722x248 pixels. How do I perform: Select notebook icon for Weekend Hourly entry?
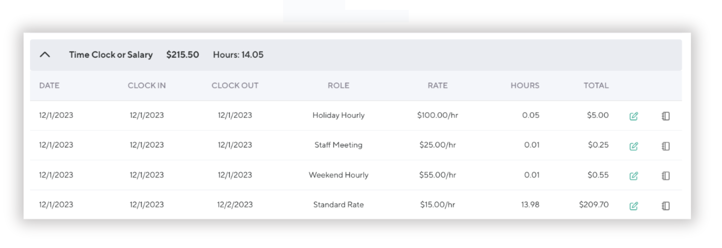[665, 176]
